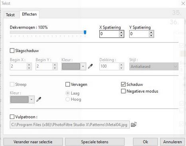The height and width of the screenshot is (146, 186).
Task: Decrease Dekking value with down arrow
Action: 121,68
